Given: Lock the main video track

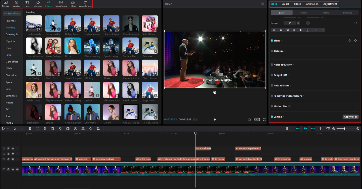Looking at the screenshot, I should point(8,169).
